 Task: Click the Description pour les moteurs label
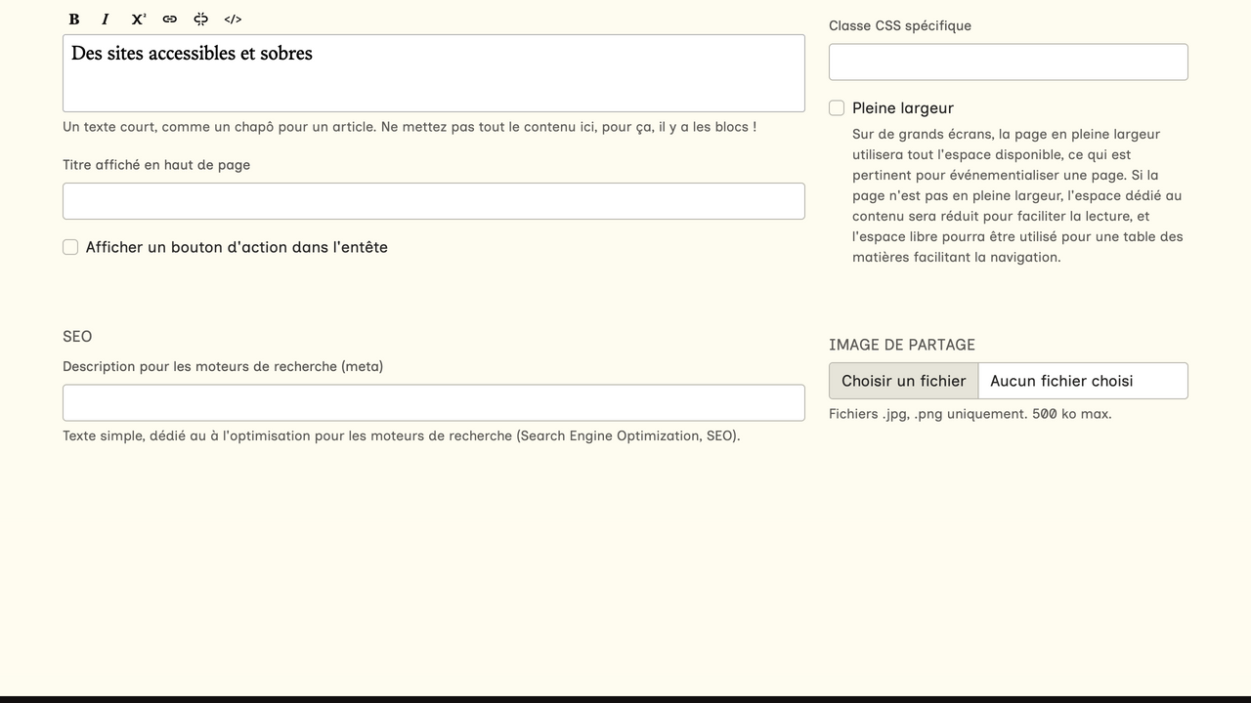223,367
